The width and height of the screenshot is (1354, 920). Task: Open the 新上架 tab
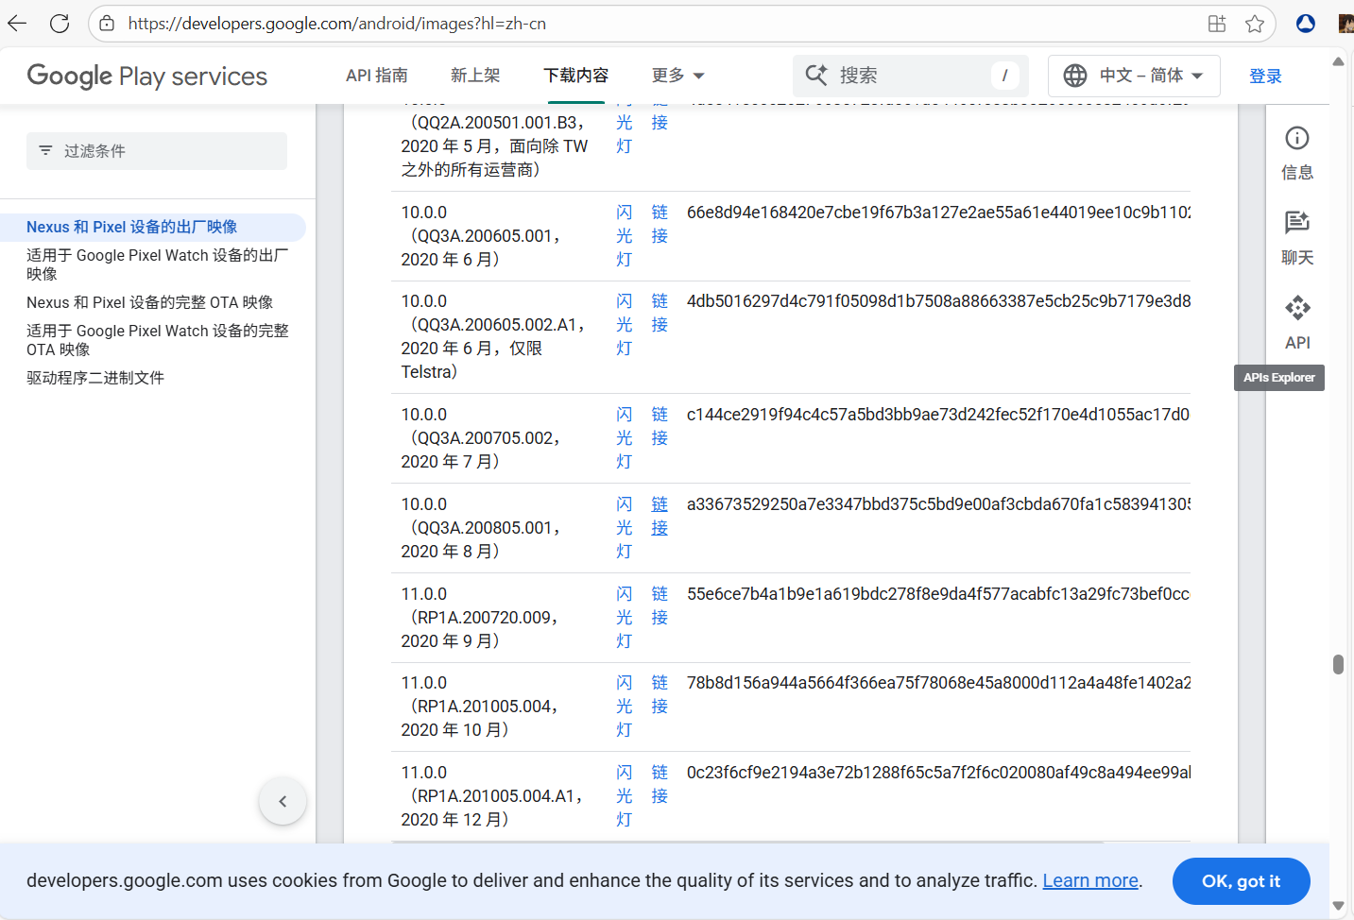point(475,76)
